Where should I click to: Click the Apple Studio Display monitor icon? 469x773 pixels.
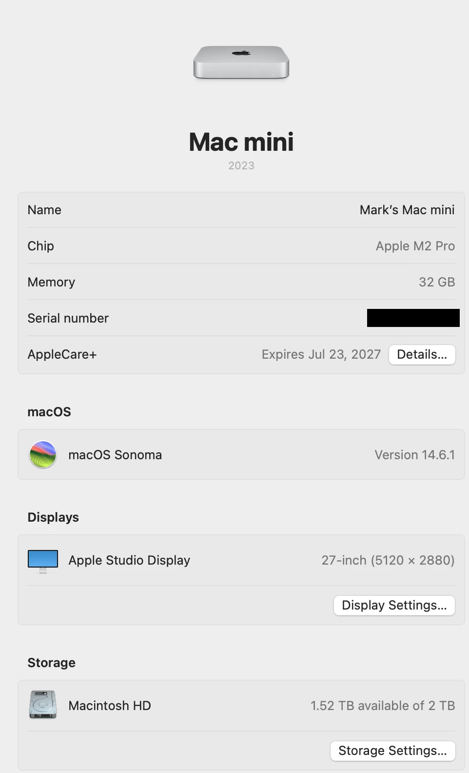tap(43, 561)
